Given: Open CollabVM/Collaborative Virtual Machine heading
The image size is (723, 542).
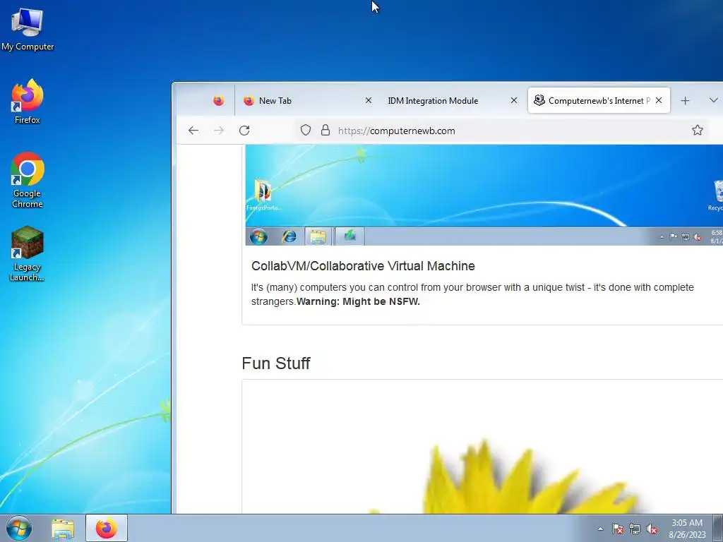Looking at the screenshot, I should (363, 266).
